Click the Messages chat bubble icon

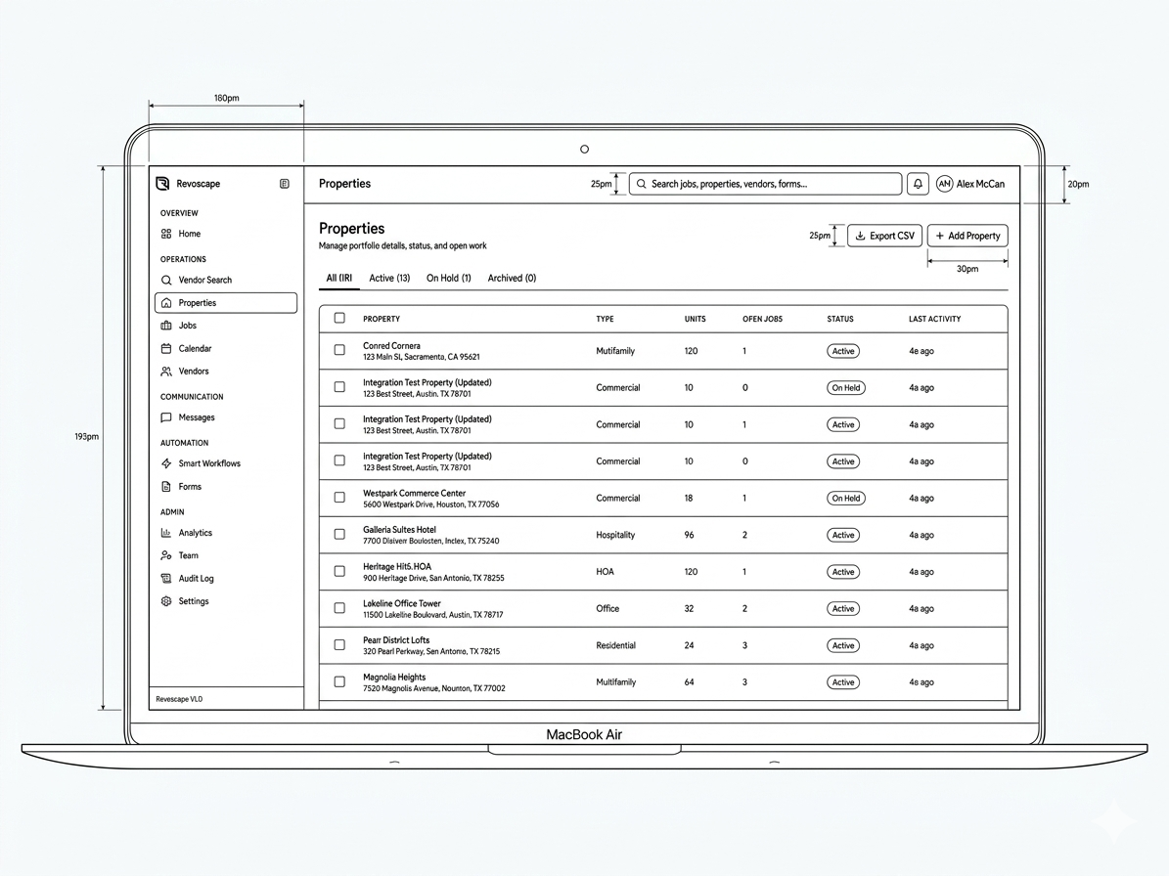167,417
